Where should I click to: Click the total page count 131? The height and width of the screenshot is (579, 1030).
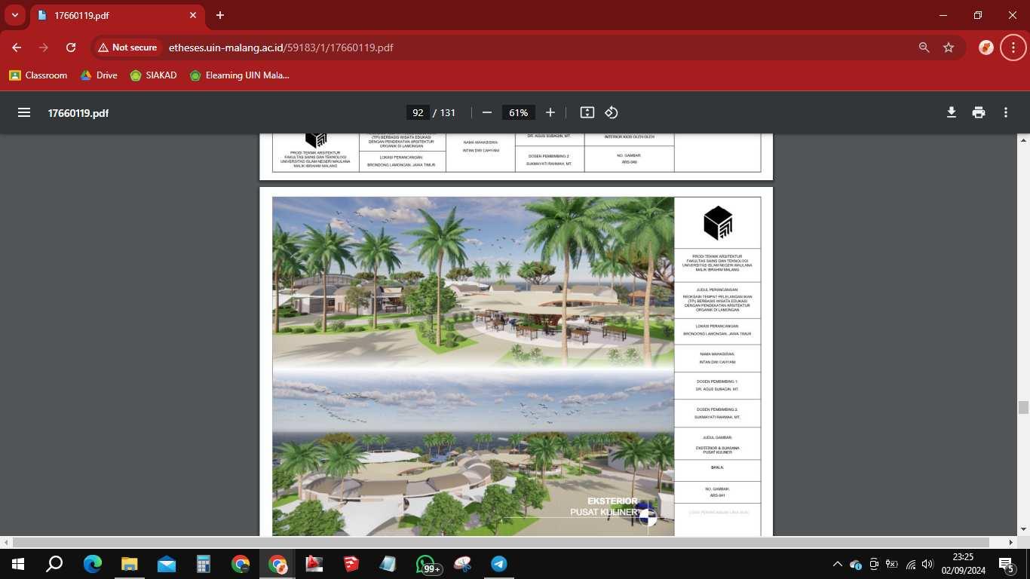point(448,112)
